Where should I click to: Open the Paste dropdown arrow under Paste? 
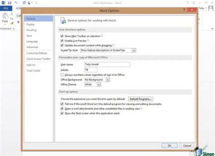(5, 24)
